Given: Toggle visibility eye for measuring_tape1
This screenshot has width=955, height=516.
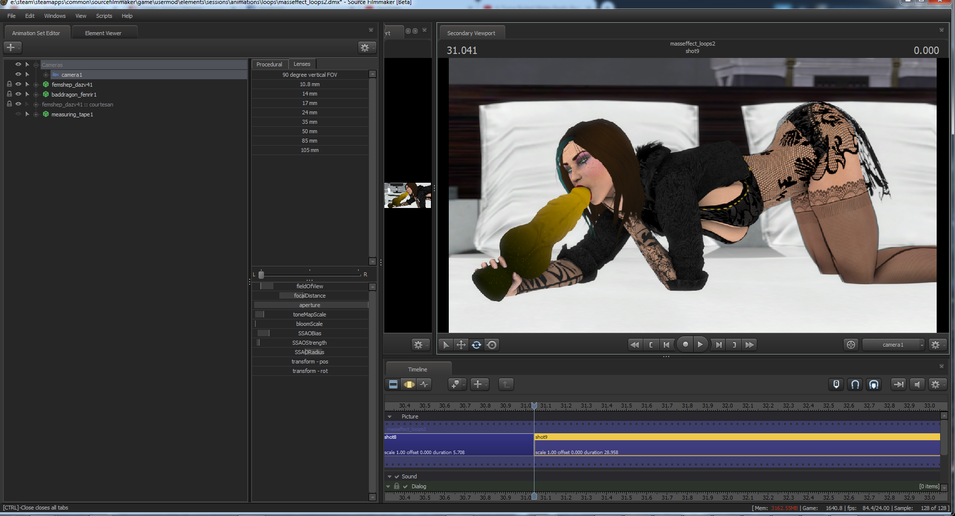Looking at the screenshot, I should (x=18, y=114).
